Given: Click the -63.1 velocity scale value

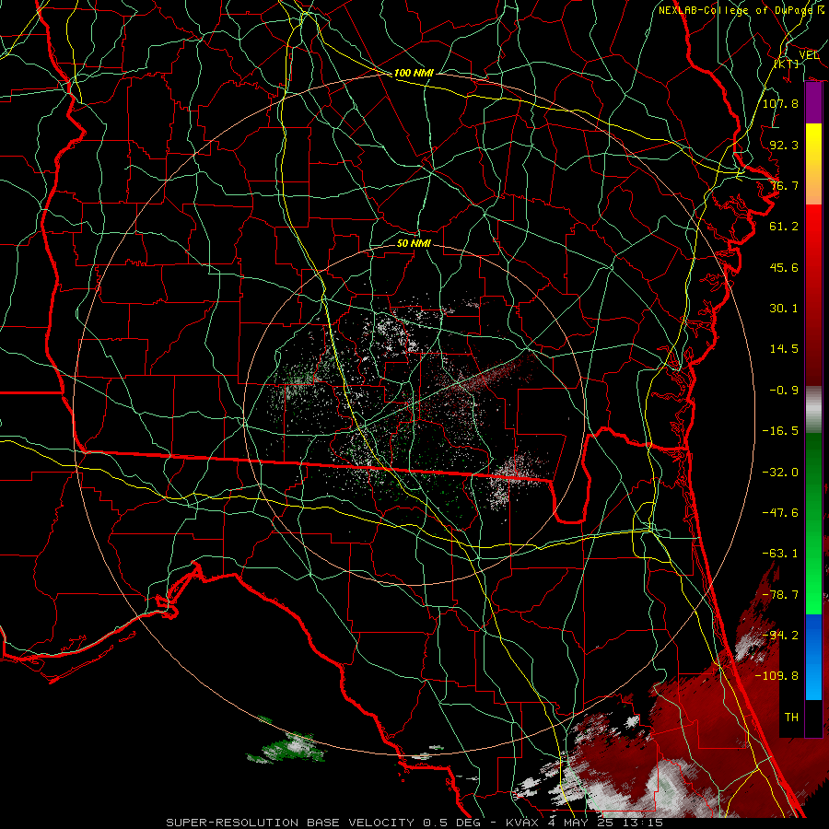Looking at the screenshot, I should pos(780,553).
